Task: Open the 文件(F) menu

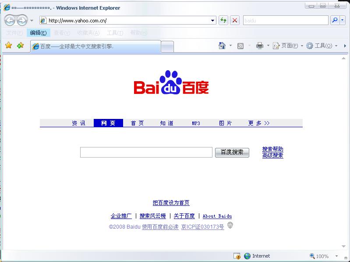Action: (x=14, y=33)
